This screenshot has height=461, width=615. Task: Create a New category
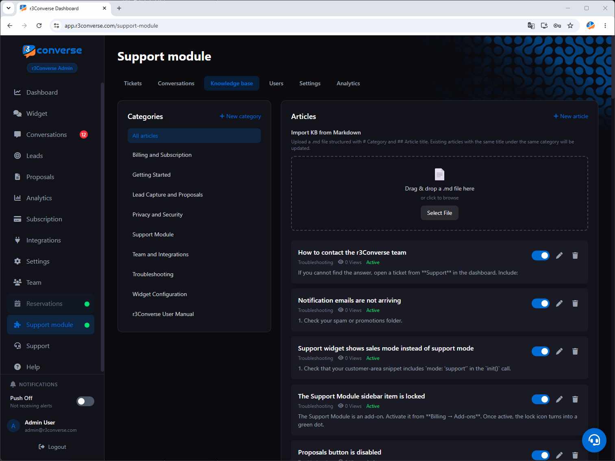(240, 116)
